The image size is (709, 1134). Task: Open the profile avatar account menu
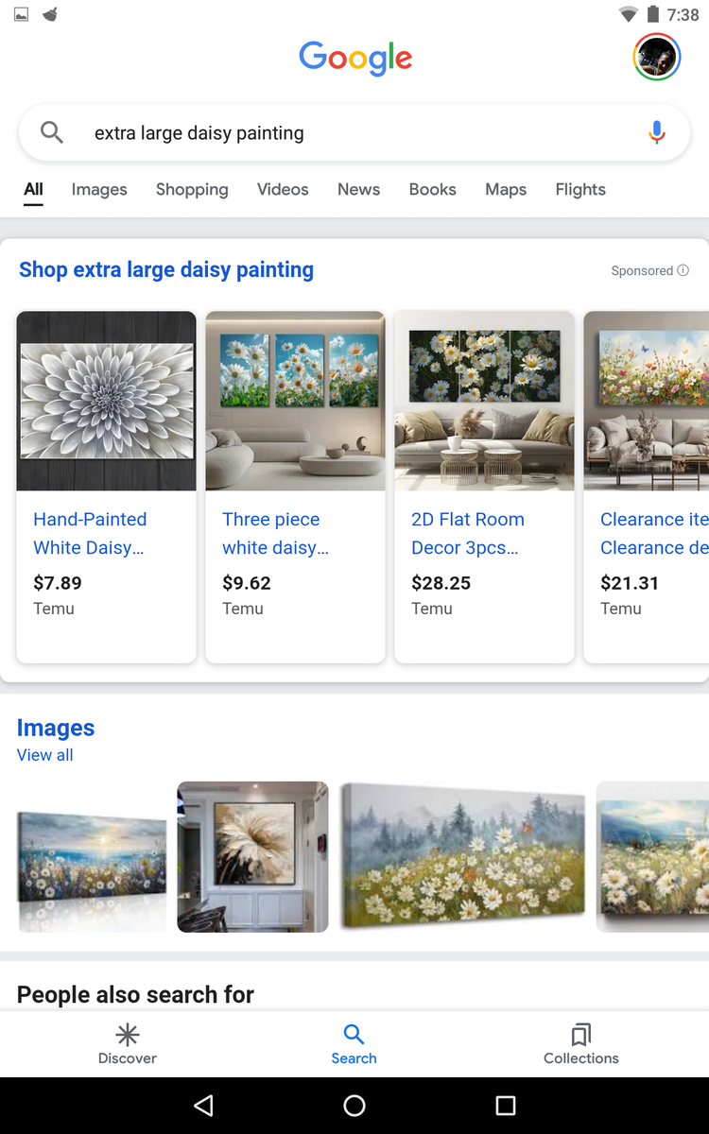[x=656, y=58]
